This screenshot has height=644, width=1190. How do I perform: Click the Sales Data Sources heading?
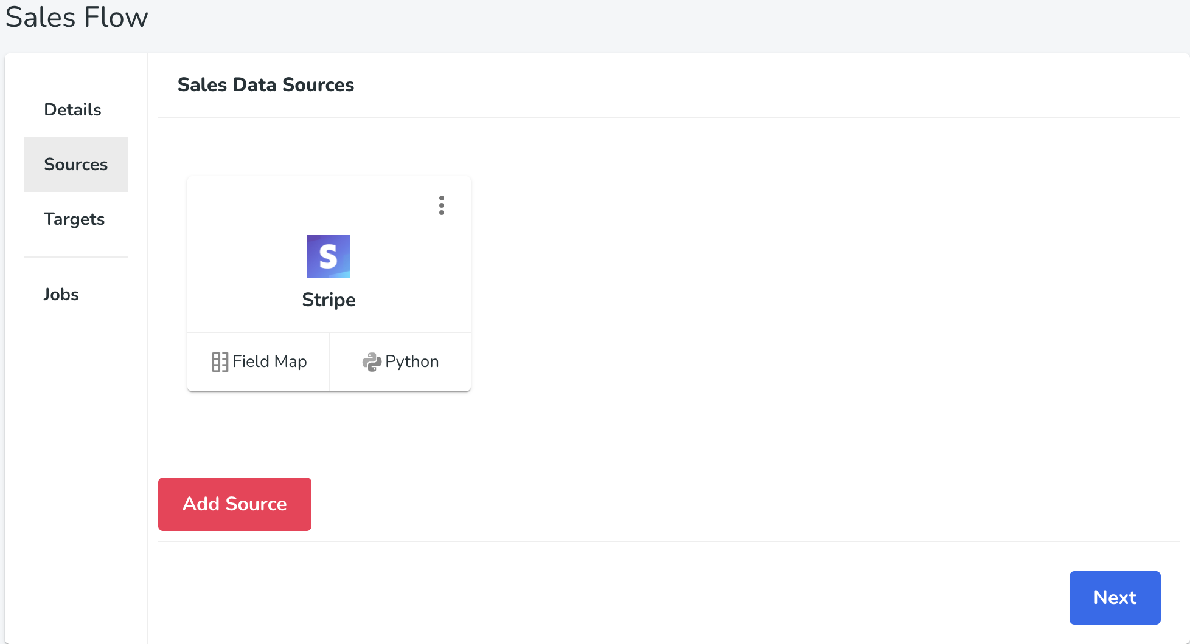coord(266,85)
